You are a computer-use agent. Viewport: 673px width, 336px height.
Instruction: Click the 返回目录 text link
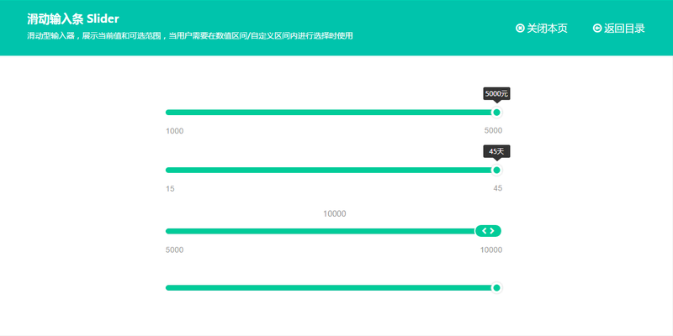coord(624,28)
